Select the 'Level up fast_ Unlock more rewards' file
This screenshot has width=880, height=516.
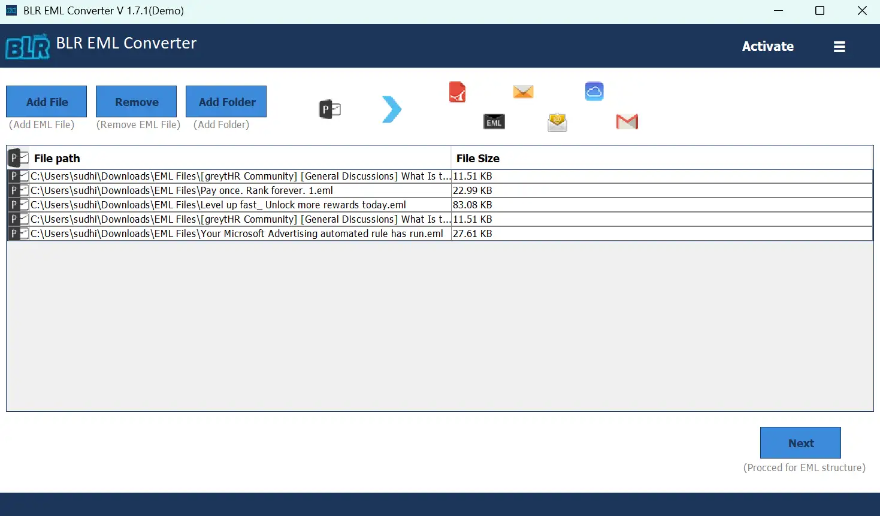point(218,205)
